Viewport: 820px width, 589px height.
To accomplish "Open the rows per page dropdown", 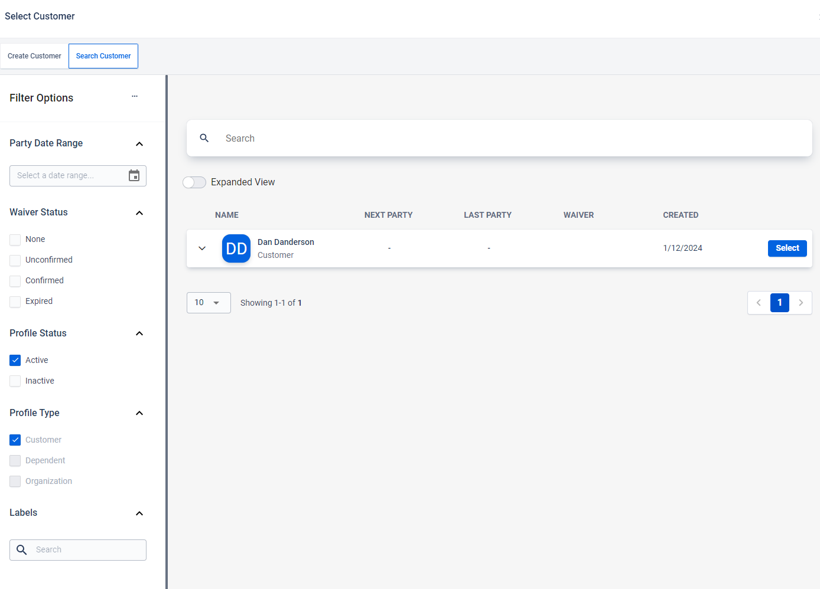I will click(208, 303).
